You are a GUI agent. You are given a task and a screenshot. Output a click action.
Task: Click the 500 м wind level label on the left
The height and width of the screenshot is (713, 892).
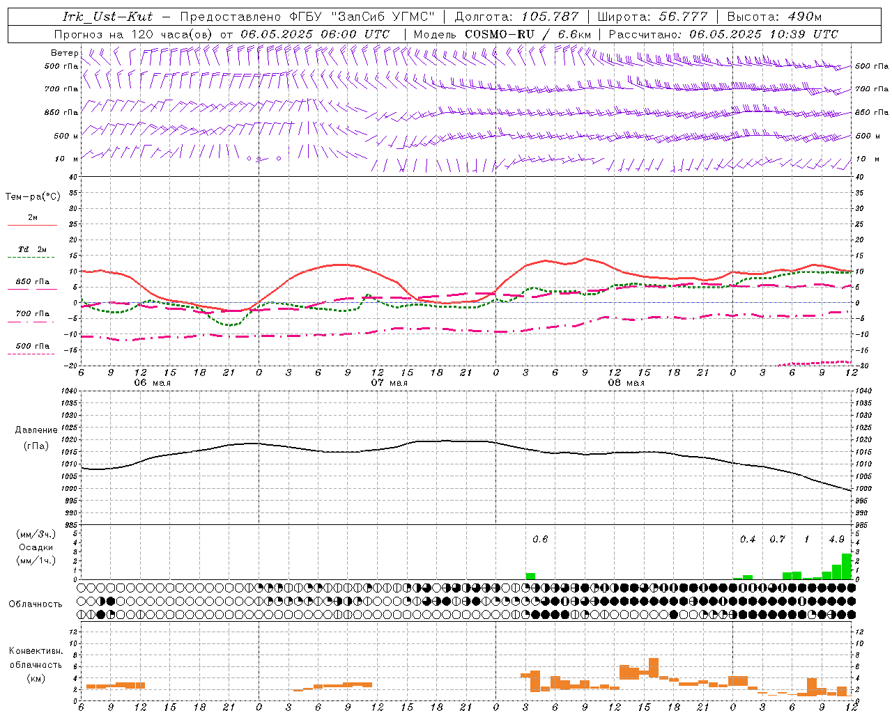tap(66, 136)
